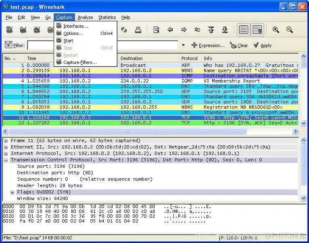
Task: Select packet 4 IGMP V3 Membership Report
Action: (150, 81)
